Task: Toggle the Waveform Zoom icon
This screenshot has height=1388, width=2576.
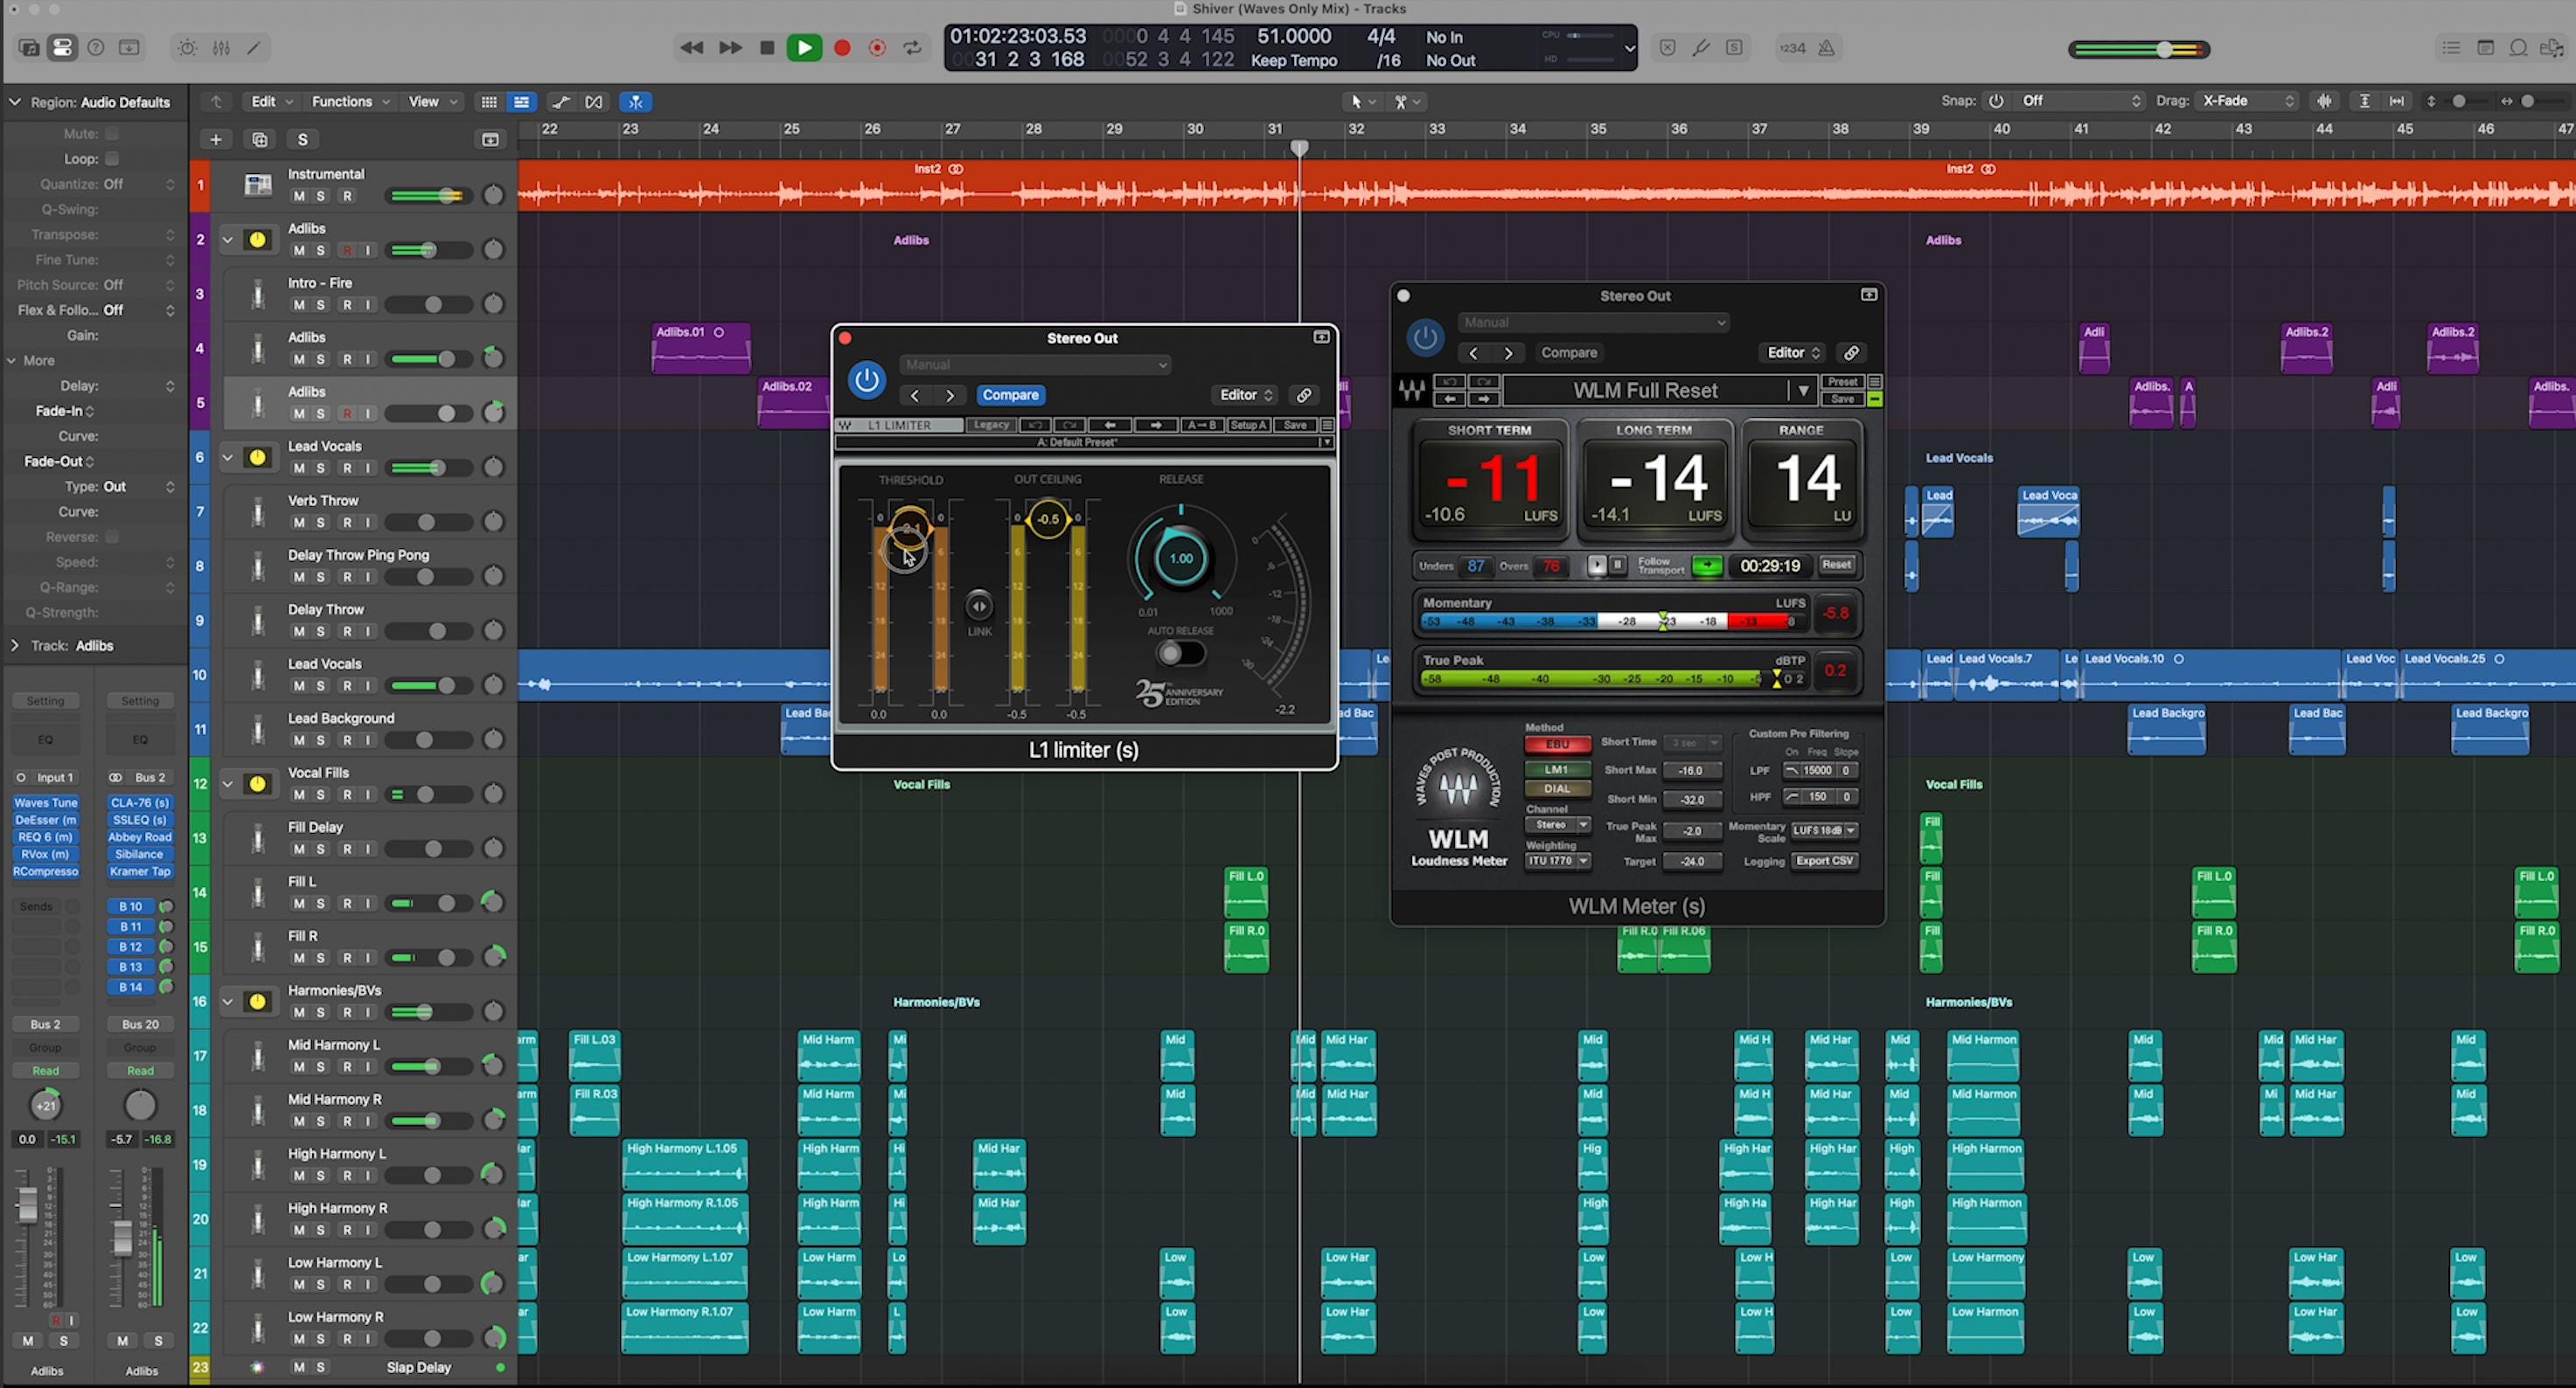Action: pos(2325,101)
